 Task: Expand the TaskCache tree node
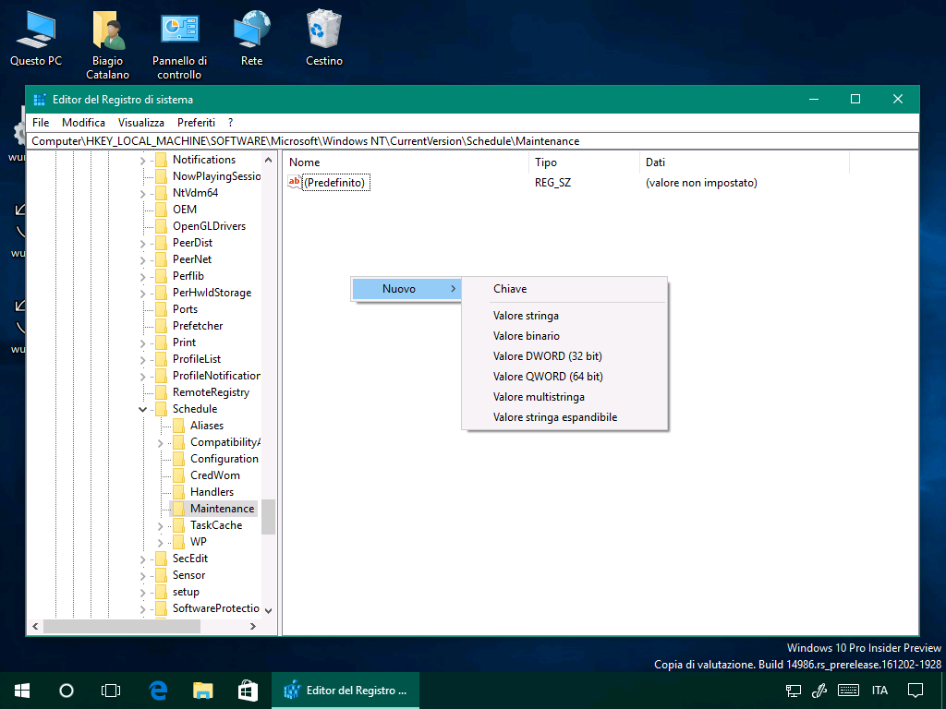[x=161, y=525]
